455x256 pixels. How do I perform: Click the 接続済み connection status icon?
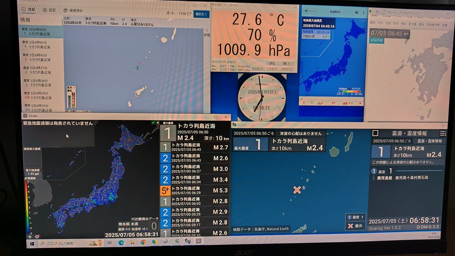click(65, 10)
